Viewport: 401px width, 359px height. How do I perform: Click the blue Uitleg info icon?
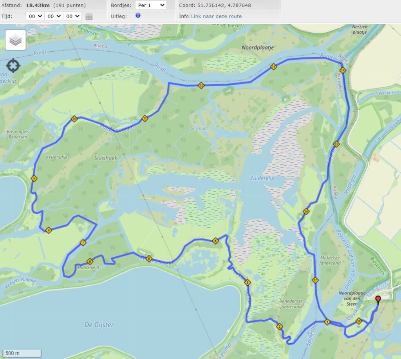click(138, 16)
